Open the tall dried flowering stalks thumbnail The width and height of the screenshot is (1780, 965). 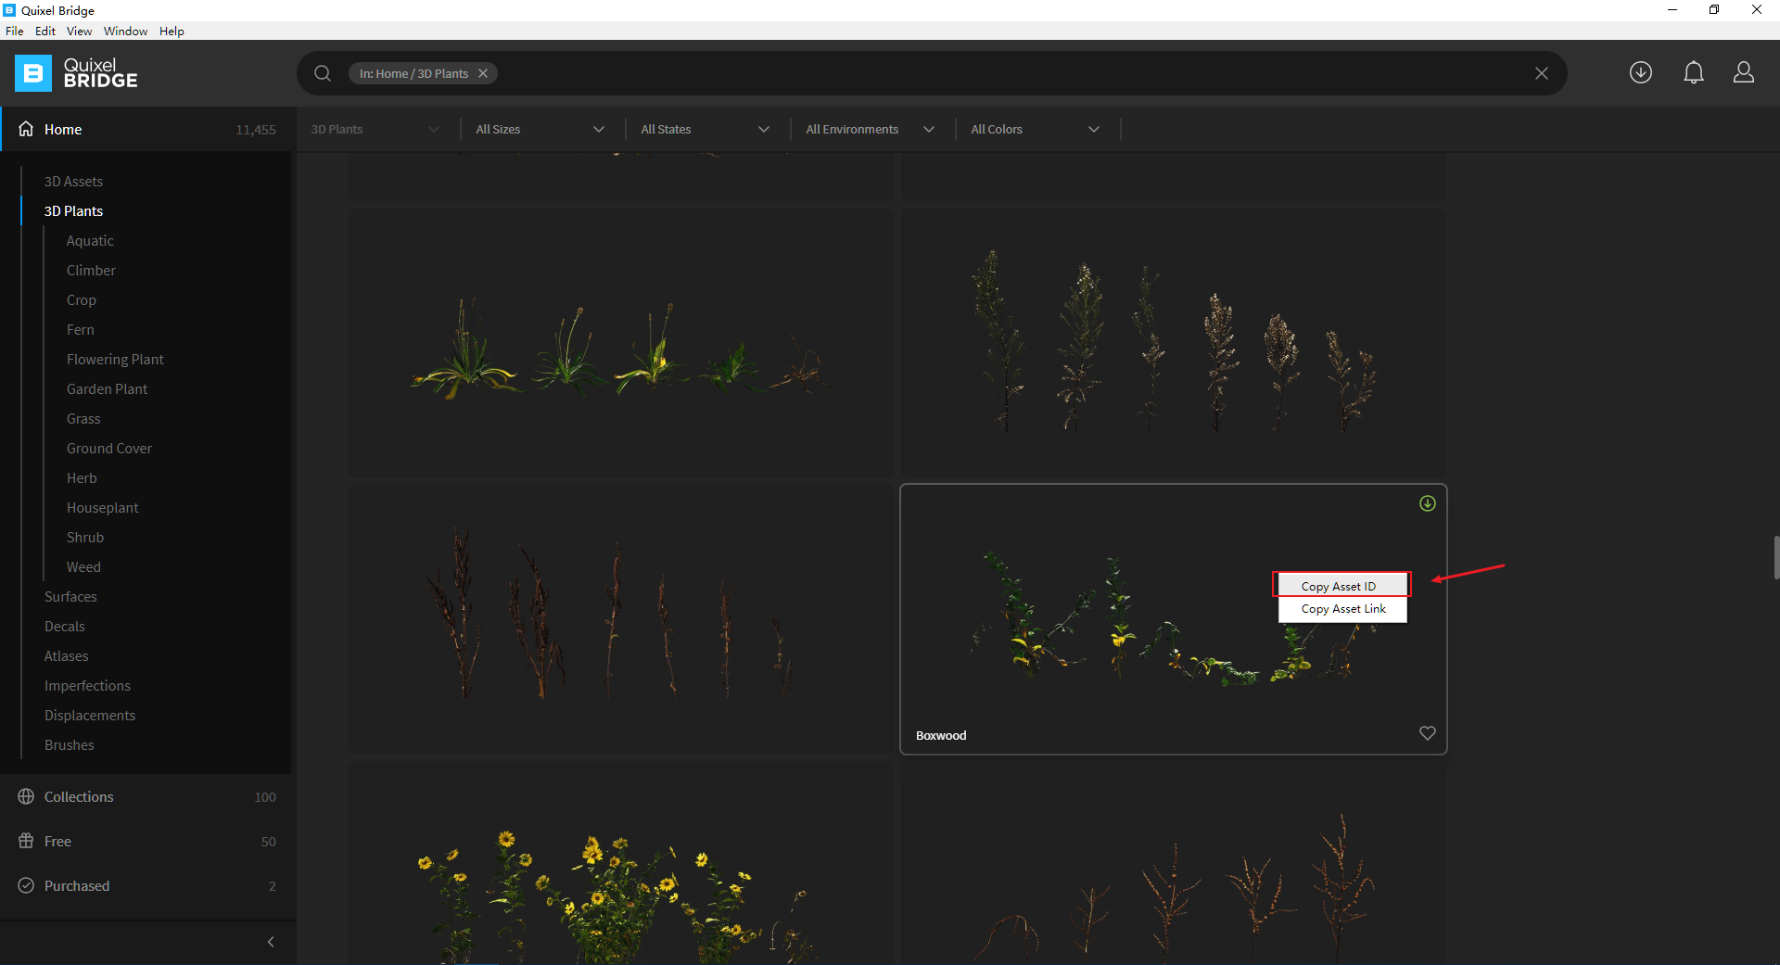[1174, 342]
